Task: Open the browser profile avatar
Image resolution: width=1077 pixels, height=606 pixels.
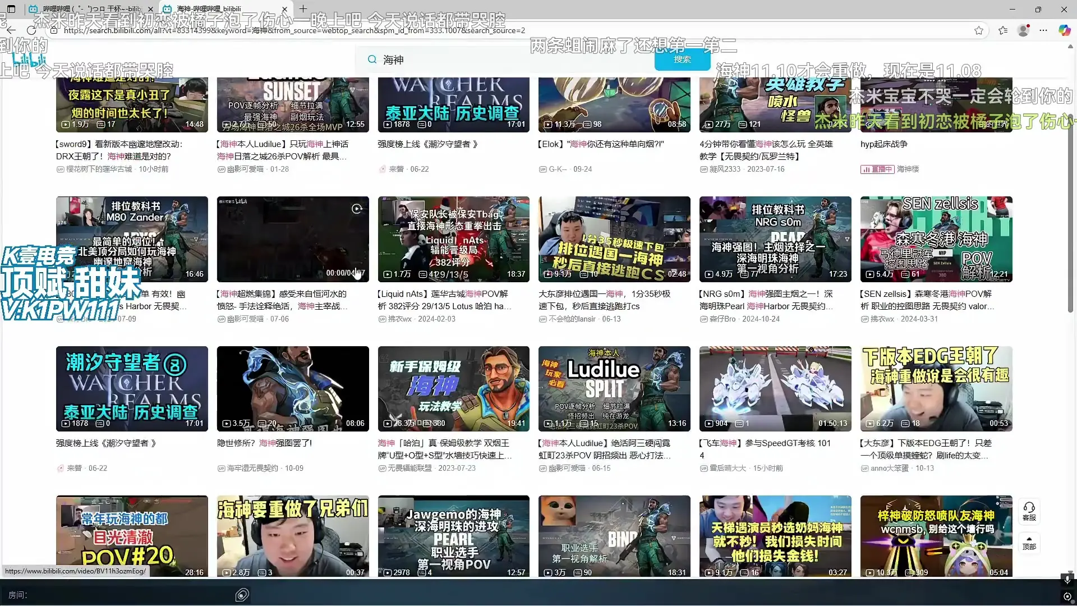Action: pos(1024,30)
